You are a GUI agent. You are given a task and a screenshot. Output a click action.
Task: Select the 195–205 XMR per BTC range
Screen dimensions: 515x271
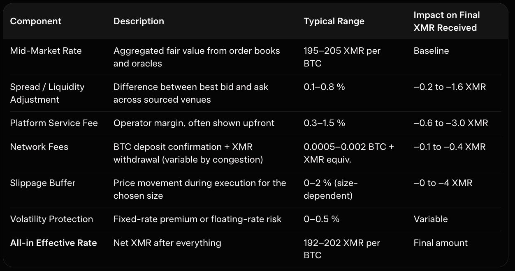tap(342, 57)
